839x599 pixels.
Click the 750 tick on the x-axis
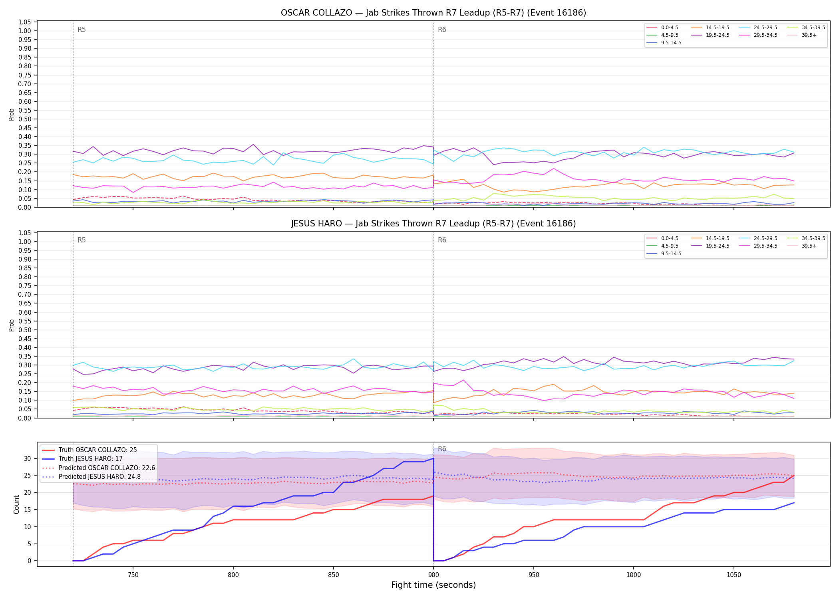[x=133, y=575]
